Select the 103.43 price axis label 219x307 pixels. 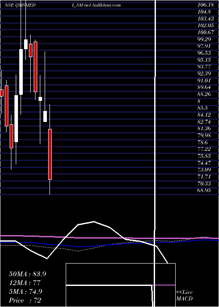(x=206, y=18)
